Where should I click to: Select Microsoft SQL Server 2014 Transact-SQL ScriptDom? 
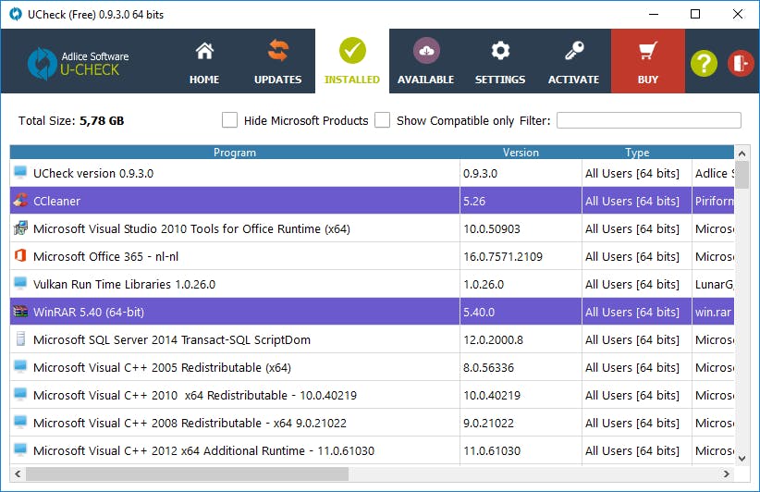(x=172, y=339)
